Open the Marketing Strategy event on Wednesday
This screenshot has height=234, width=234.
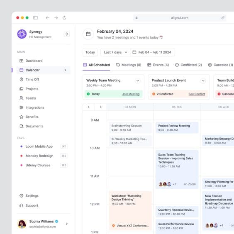pyautogui.click(x=218, y=141)
